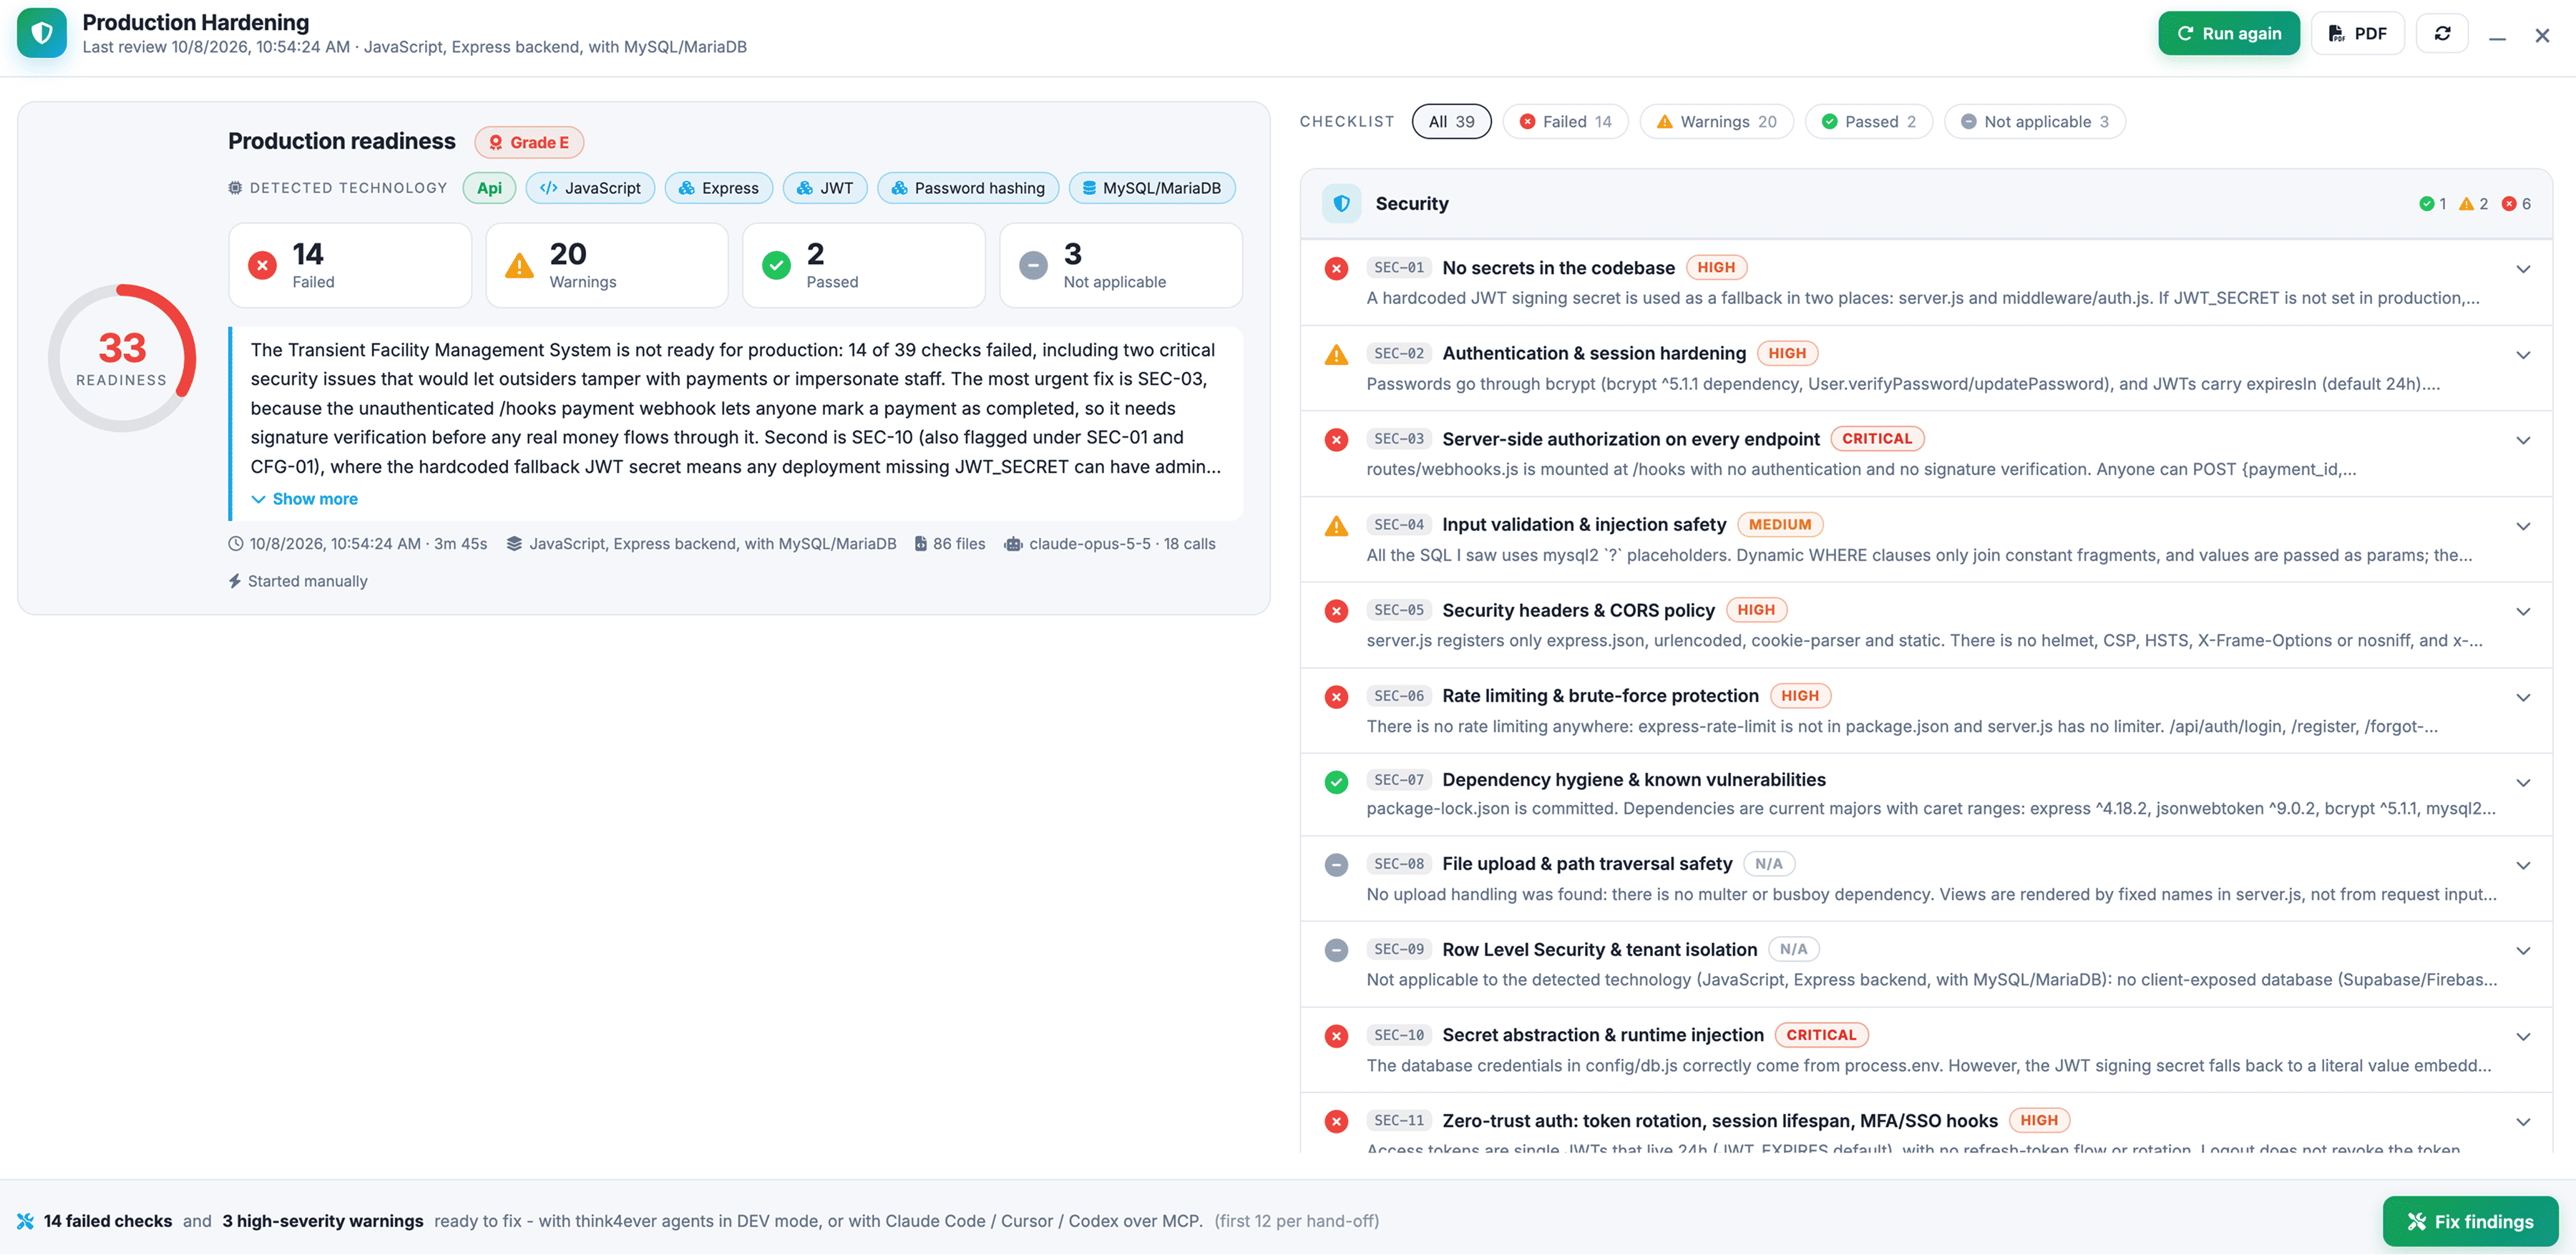
Task: Click the Api technology tag
Action: (x=489, y=188)
